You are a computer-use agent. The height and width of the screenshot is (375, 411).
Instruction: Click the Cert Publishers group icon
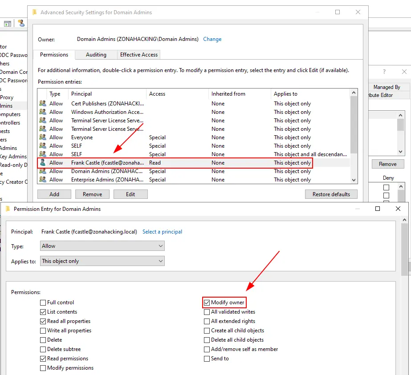(x=43, y=104)
